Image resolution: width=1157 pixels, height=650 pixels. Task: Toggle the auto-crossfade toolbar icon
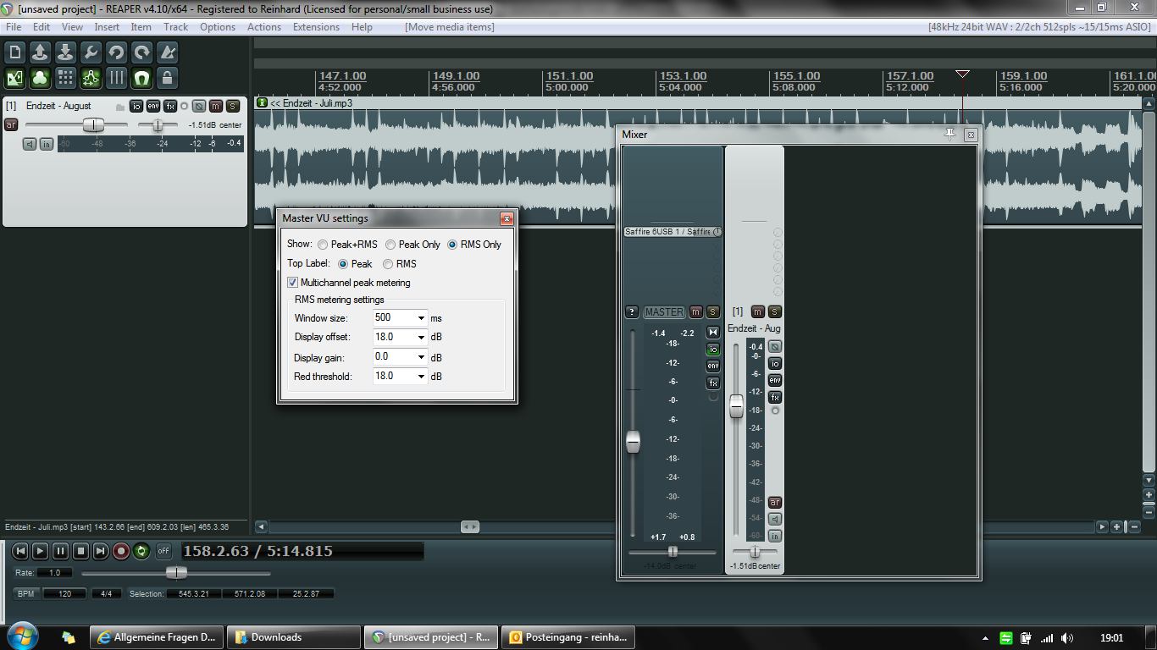[14, 78]
